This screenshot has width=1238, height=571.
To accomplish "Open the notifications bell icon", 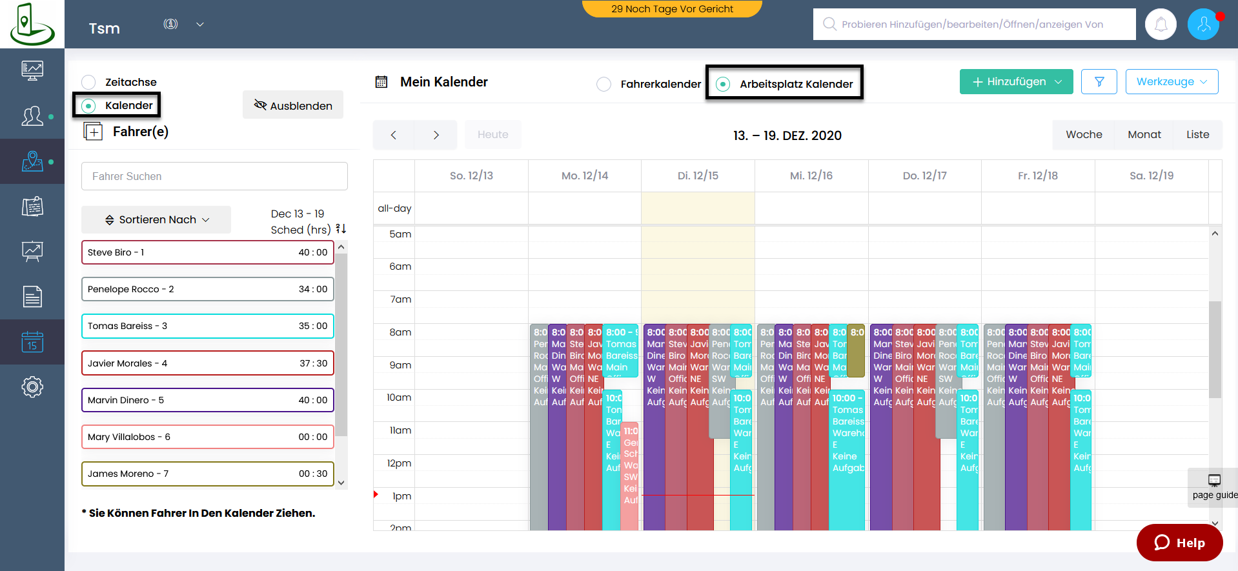I will coord(1161,25).
